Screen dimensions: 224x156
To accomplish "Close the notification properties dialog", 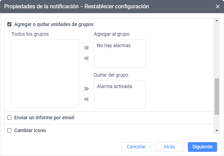I will 218,7.
